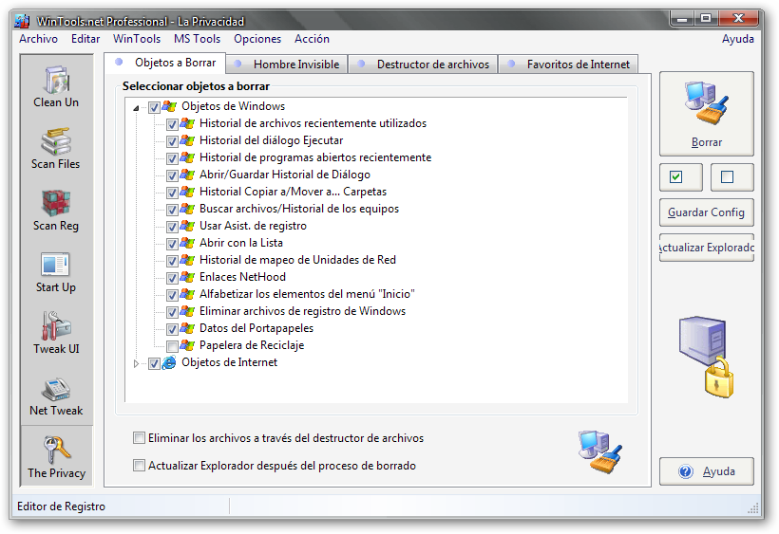Click the uncheck-all empty box button
The width and height of the screenshot is (779, 534).
click(728, 177)
